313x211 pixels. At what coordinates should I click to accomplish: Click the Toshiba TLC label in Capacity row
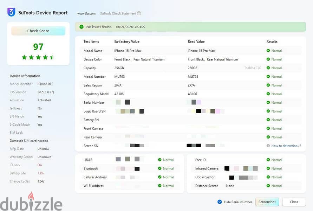tap(253, 68)
